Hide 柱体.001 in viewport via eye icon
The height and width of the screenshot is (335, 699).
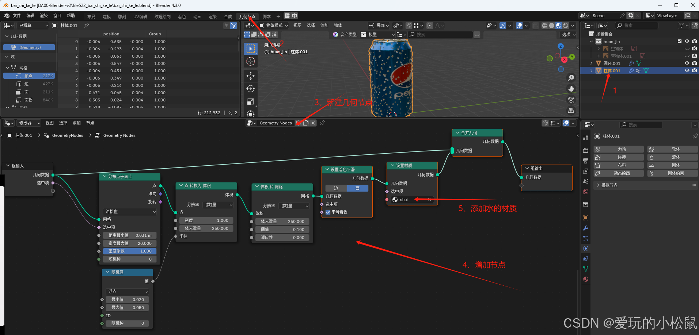tap(687, 70)
